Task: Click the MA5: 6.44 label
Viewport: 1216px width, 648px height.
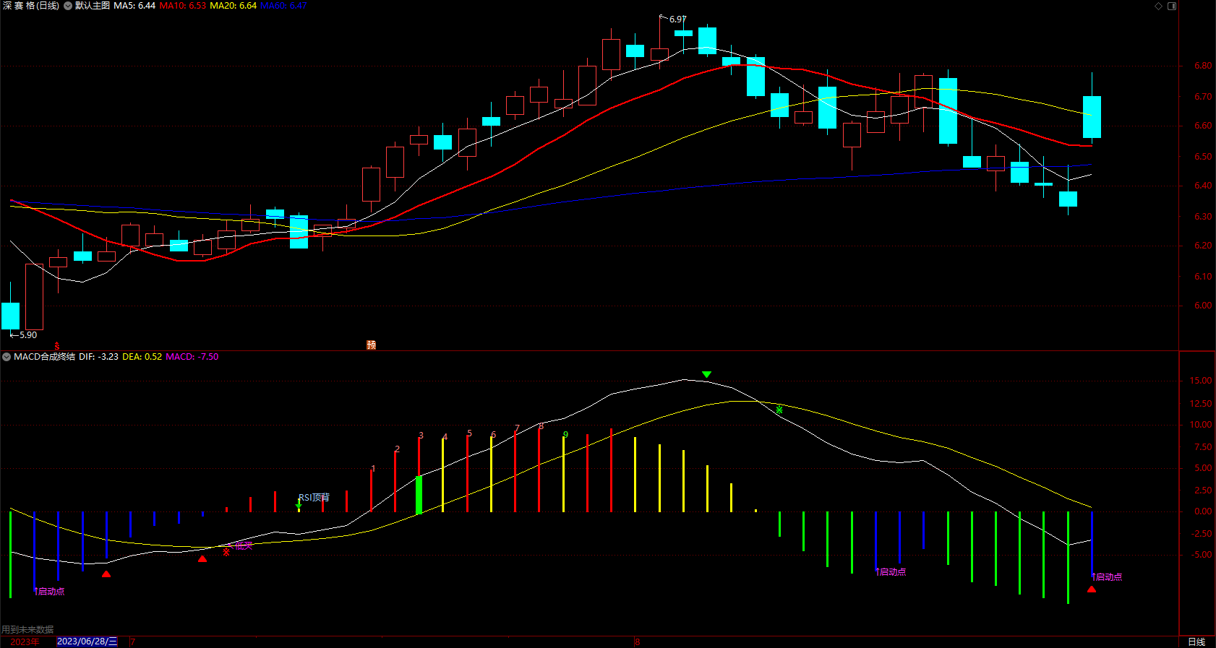Action: pos(134,6)
